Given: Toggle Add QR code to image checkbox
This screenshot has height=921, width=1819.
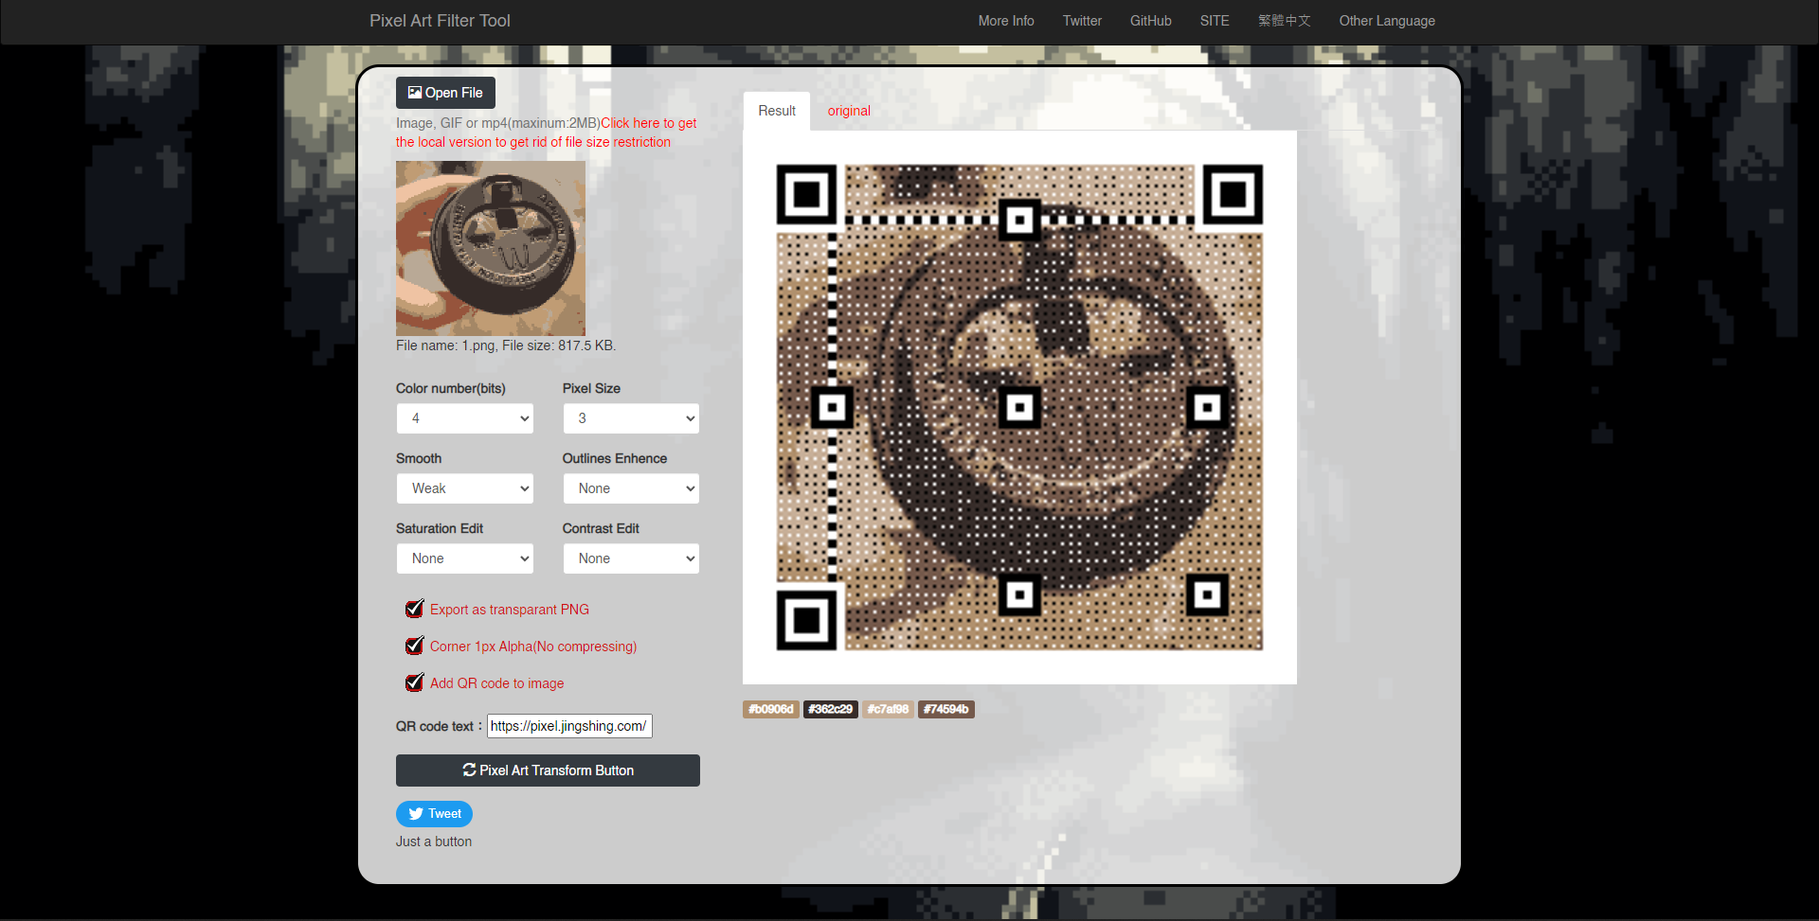Looking at the screenshot, I should click(x=414, y=682).
